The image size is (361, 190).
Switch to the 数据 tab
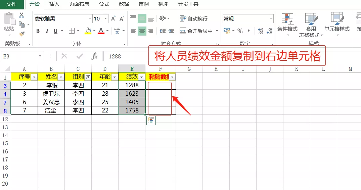click(x=124, y=4)
